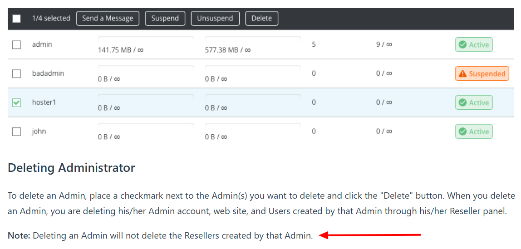Open the badadmin username entry
521x249 pixels.
pos(48,73)
